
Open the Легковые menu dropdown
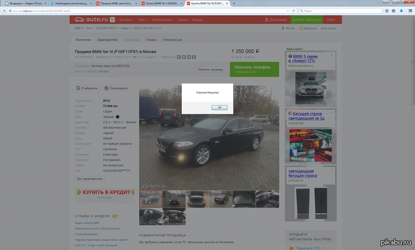127,20
